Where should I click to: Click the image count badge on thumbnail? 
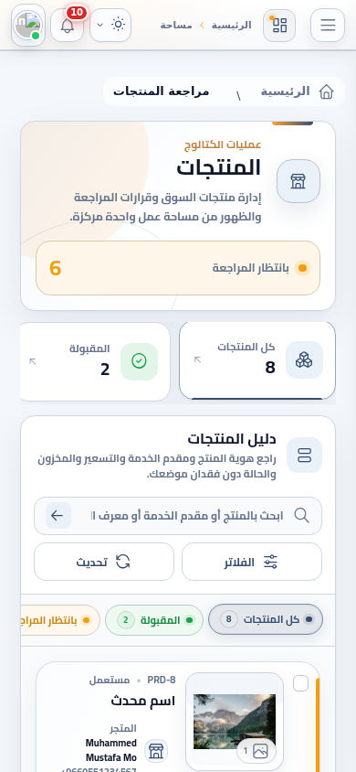tap(257, 751)
